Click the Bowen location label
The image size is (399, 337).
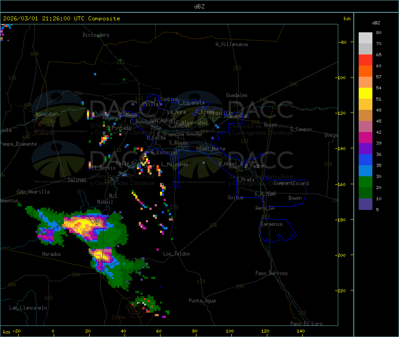295,198
